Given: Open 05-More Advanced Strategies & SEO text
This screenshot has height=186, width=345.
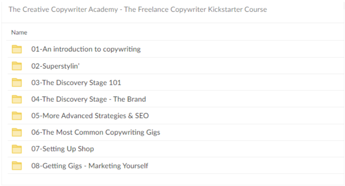Looking at the screenshot, I should point(90,116).
